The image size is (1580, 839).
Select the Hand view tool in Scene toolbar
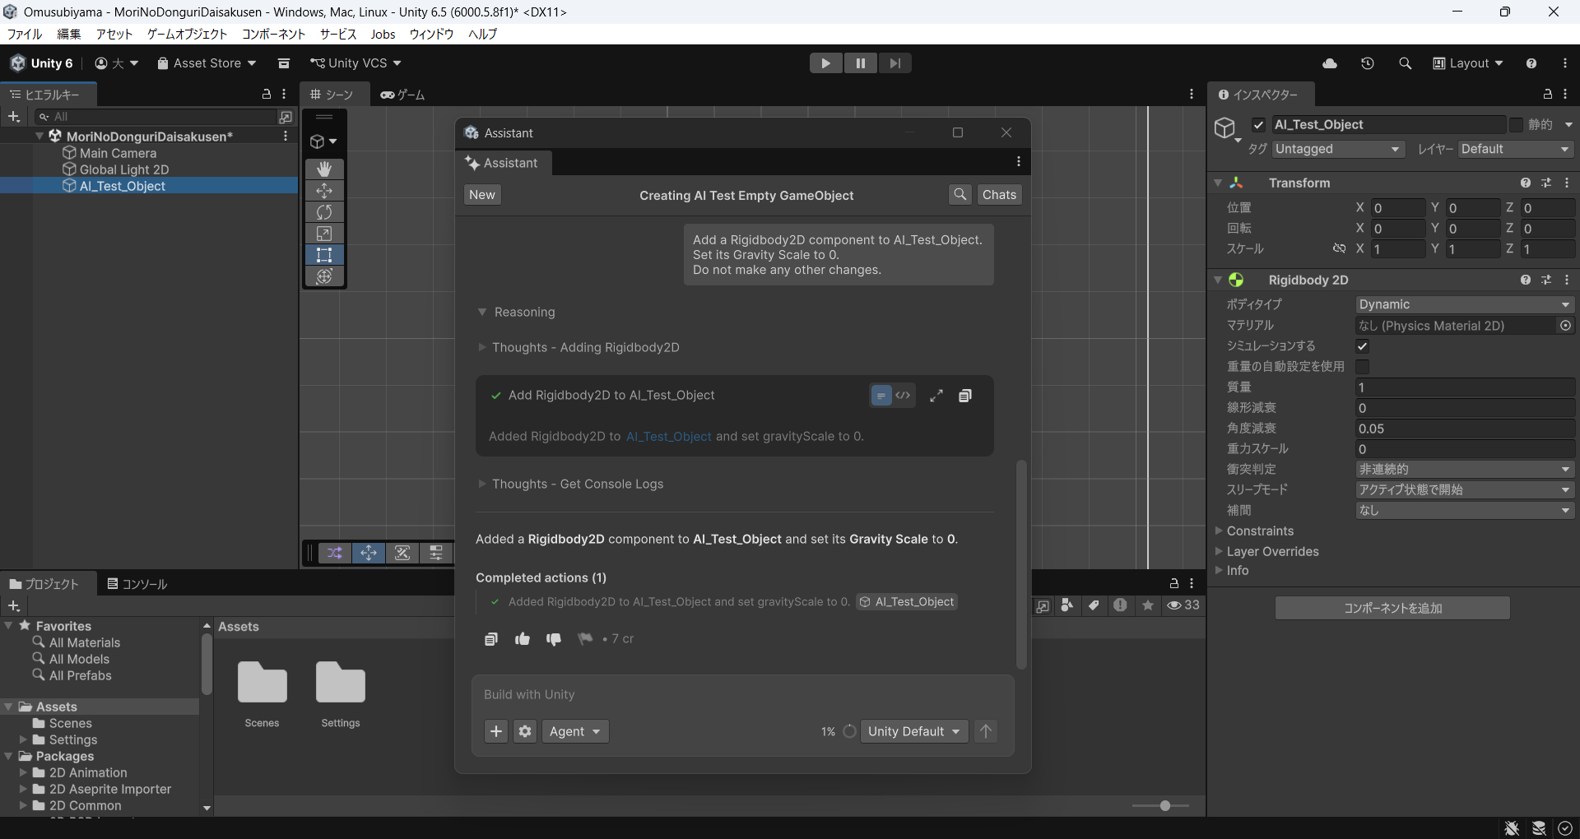pos(324,169)
